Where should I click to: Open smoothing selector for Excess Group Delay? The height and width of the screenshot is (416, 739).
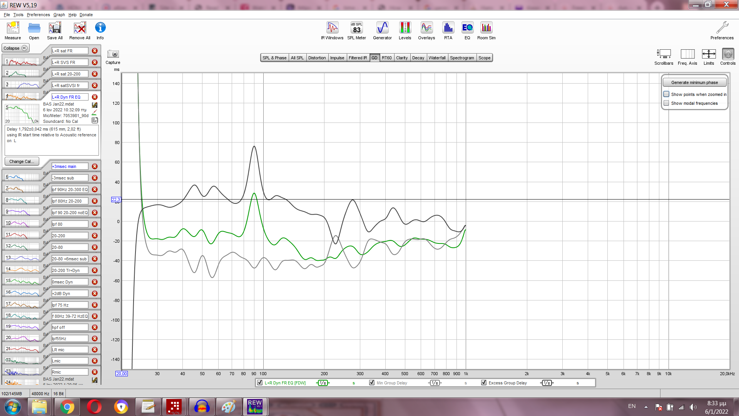547,383
